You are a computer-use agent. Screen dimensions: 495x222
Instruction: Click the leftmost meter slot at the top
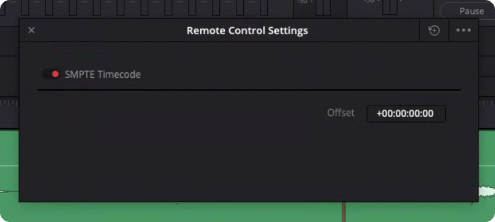coord(25,7)
